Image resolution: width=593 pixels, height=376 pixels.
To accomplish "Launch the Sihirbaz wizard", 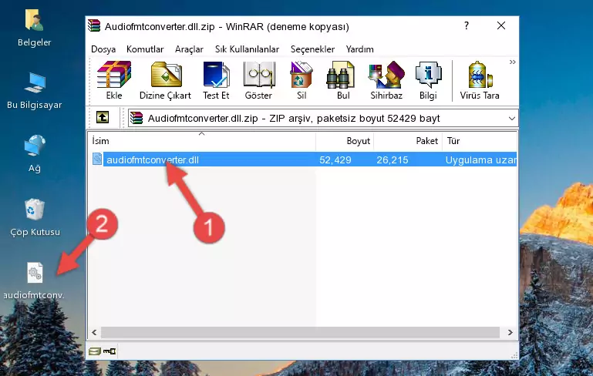I will 386,80.
